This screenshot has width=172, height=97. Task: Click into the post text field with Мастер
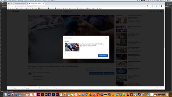point(86,41)
